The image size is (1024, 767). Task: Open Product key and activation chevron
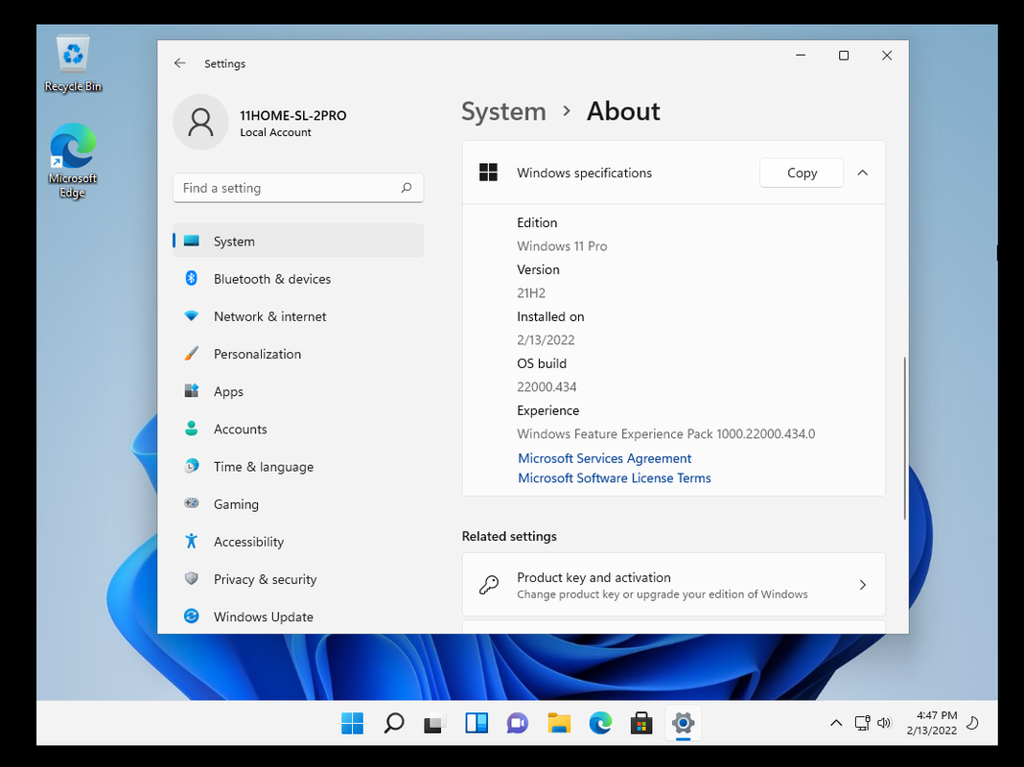click(863, 585)
